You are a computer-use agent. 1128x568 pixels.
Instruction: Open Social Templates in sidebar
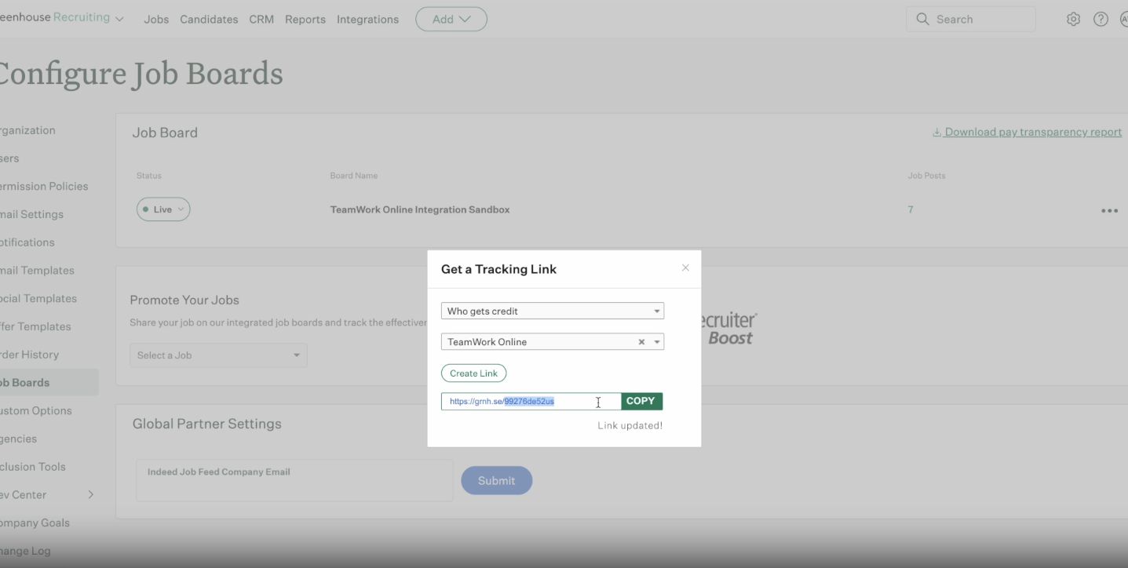(x=38, y=298)
